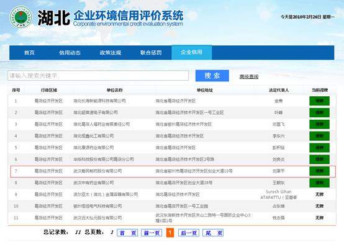Click the 当前得牌 column header
This screenshot has height=242, width=344.
[x=320, y=90]
